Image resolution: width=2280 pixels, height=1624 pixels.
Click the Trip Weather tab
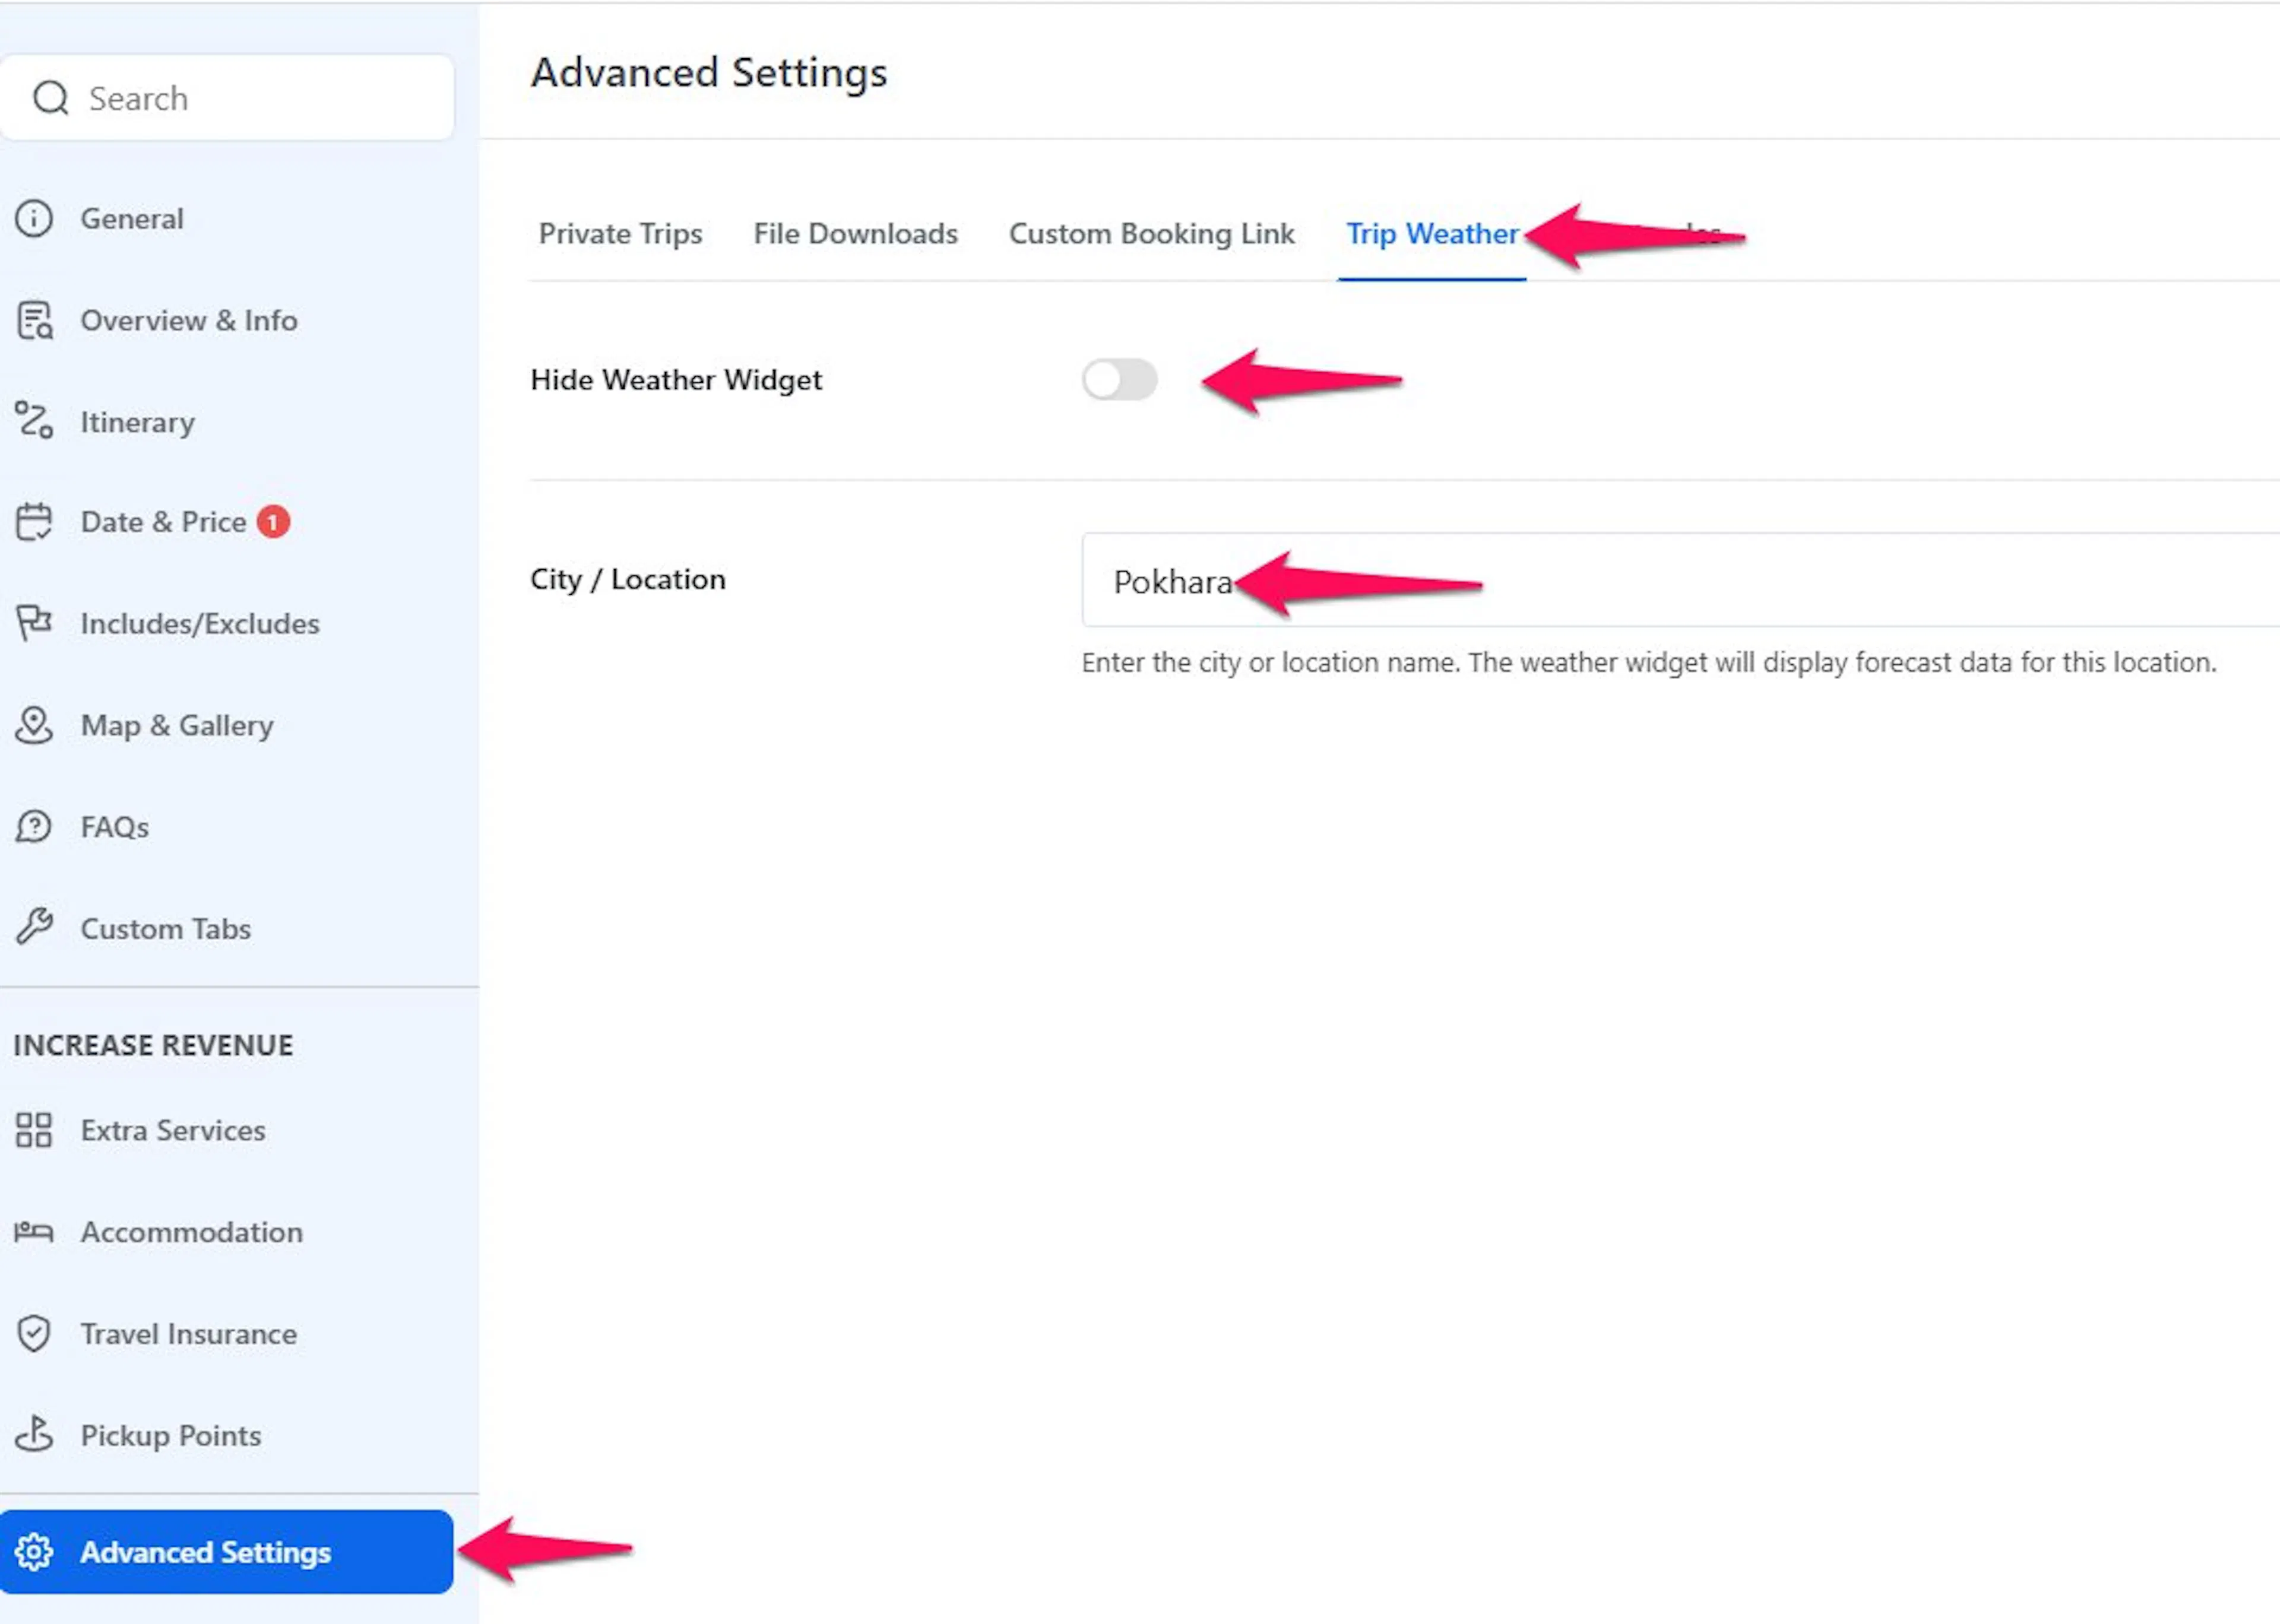[1432, 233]
